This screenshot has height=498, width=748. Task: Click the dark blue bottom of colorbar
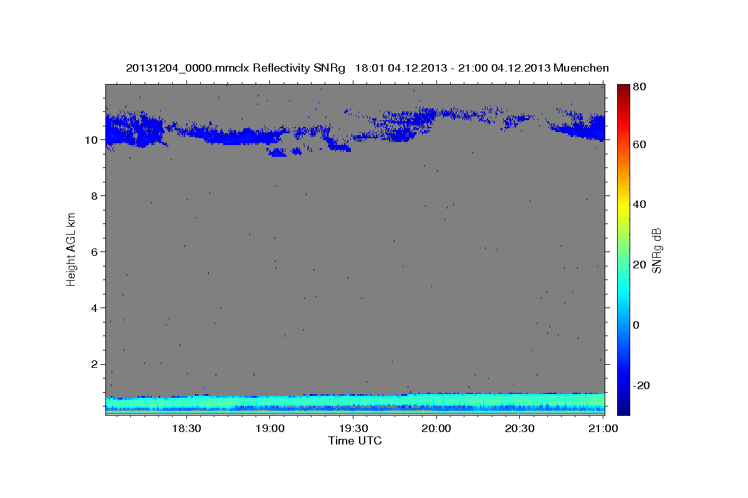click(x=623, y=410)
